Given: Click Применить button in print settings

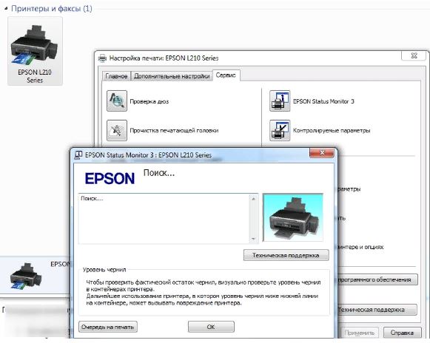Looking at the screenshot, I should pos(359,333).
